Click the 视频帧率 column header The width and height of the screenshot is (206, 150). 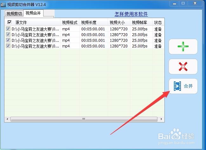141,22
